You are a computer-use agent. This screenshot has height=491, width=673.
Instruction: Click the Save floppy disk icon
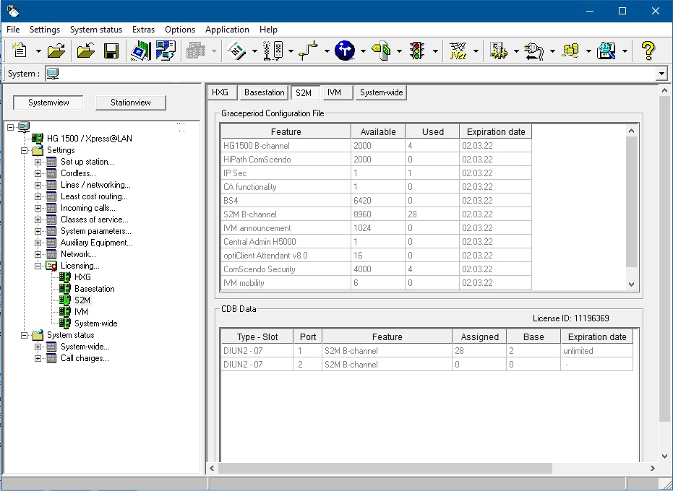(x=111, y=51)
